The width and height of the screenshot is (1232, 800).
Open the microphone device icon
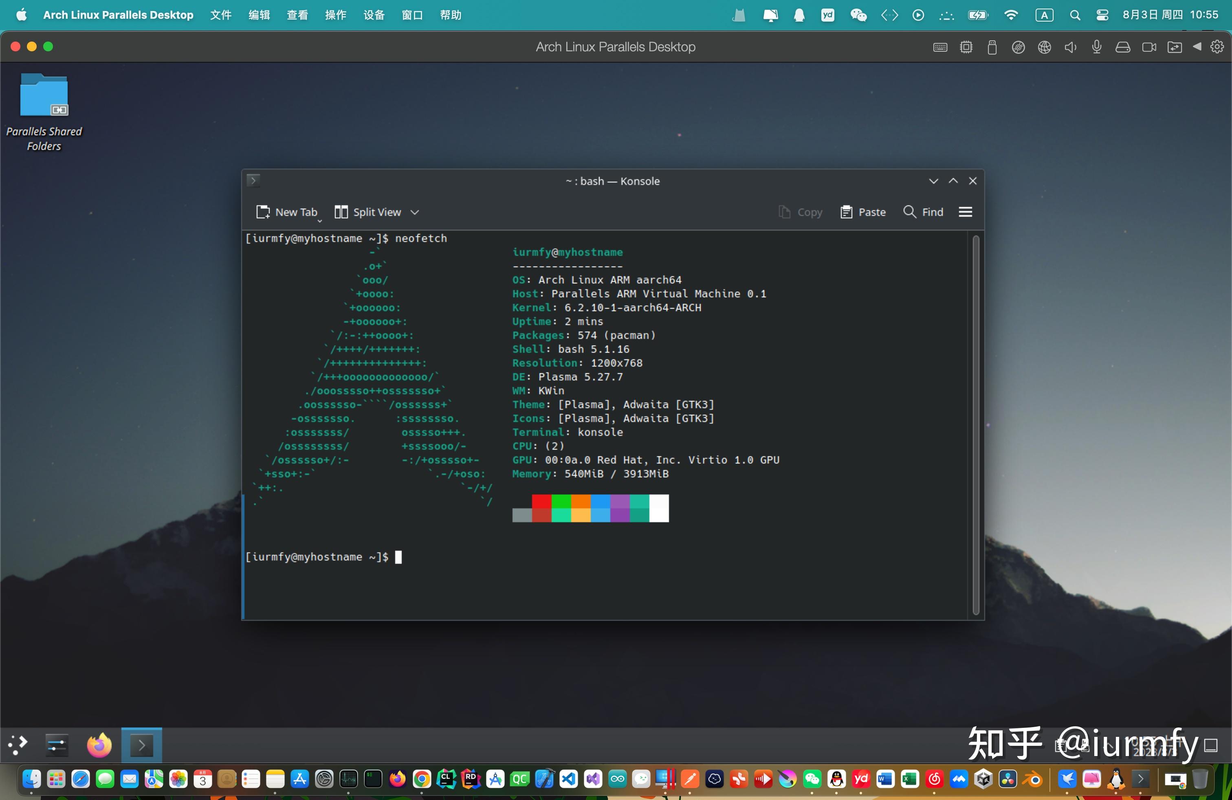click(x=1096, y=47)
